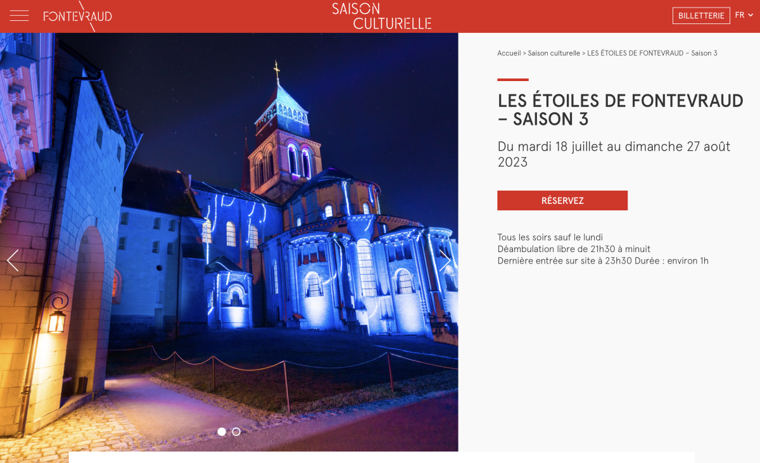This screenshot has height=463, width=760.
Task: Show the previous carousel photo
Action: (x=13, y=260)
